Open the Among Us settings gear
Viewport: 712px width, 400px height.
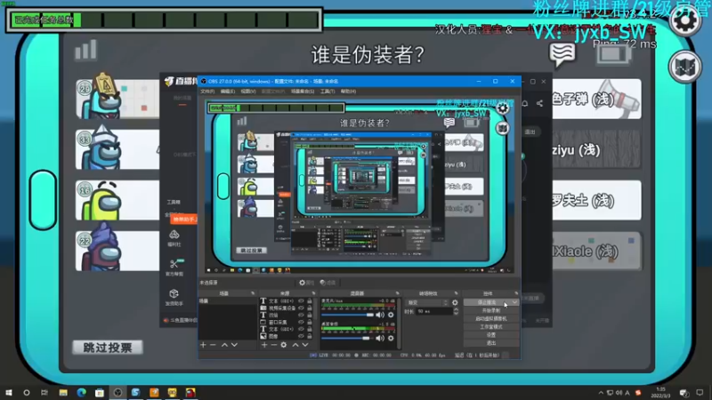pyautogui.click(x=684, y=20)
